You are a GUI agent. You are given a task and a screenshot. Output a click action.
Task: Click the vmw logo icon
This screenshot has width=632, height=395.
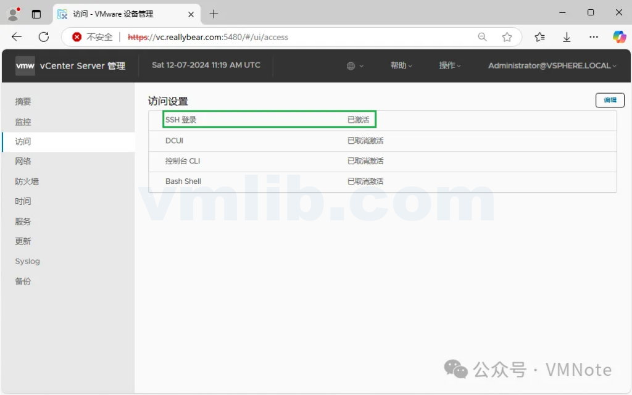click(x=25, y=65)
